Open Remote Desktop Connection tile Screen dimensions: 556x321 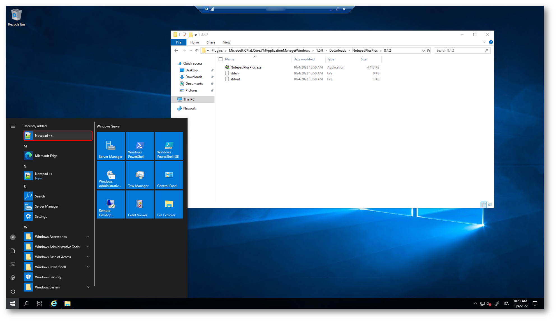[x=111, y=204]
